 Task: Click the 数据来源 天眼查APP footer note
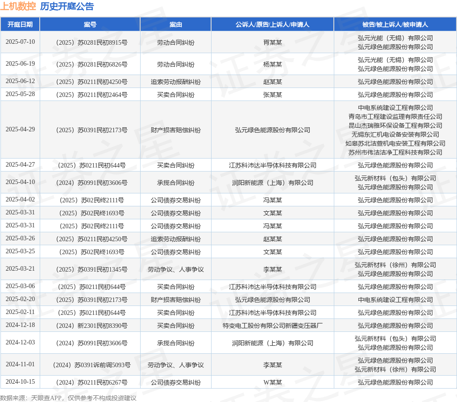coord(68,398)
